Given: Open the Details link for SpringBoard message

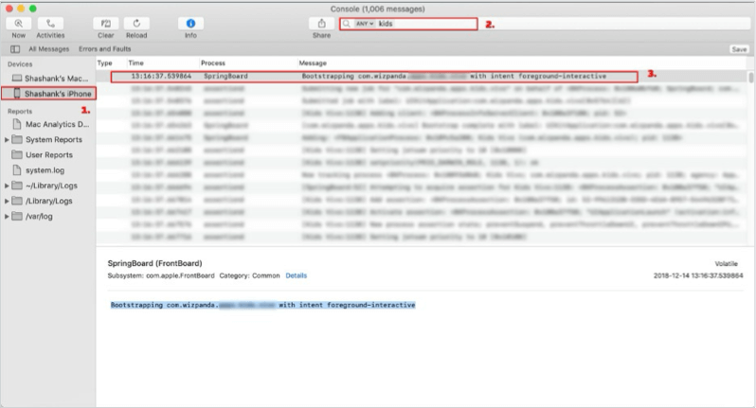Looking at the screenshot, I should [x=296, y=275].
